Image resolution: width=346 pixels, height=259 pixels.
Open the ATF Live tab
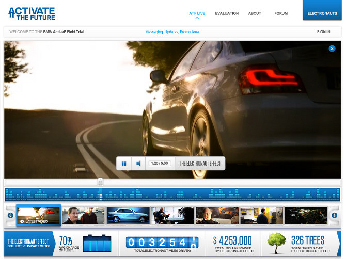pyautogui.click(x=197, y=13)
